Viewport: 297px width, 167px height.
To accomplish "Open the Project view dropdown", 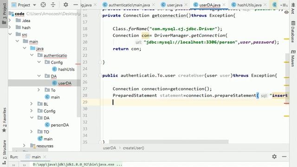I will pyautogui.click(x=34, y=5).
